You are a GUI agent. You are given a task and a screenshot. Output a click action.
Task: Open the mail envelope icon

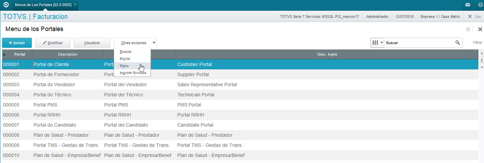tap(467, 5)
